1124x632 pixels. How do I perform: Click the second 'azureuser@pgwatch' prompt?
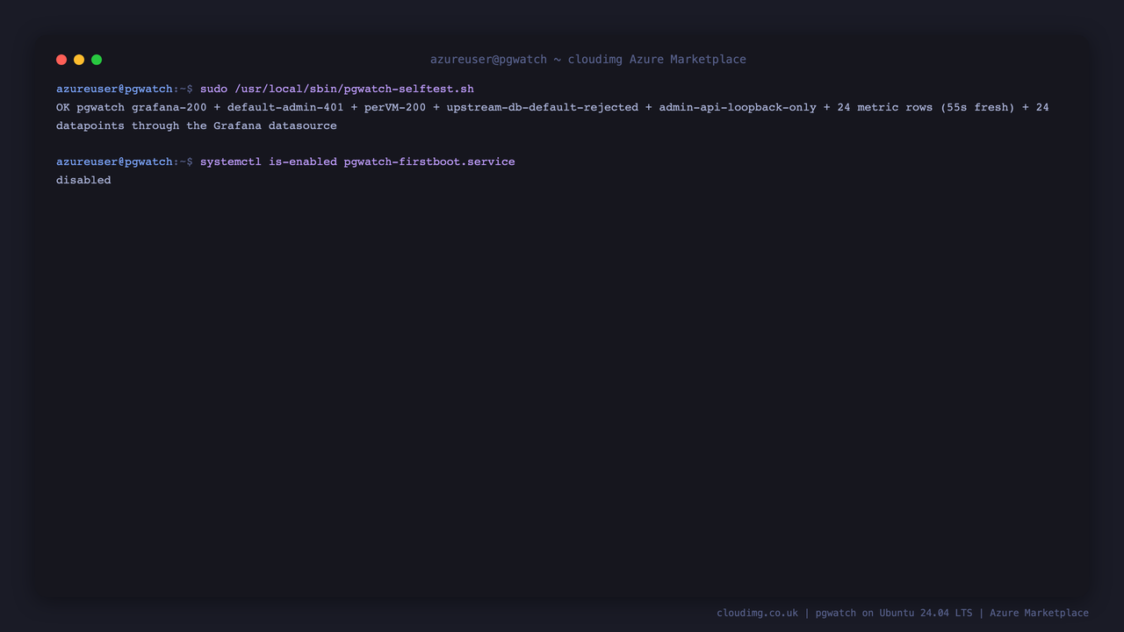pos(114,162)
